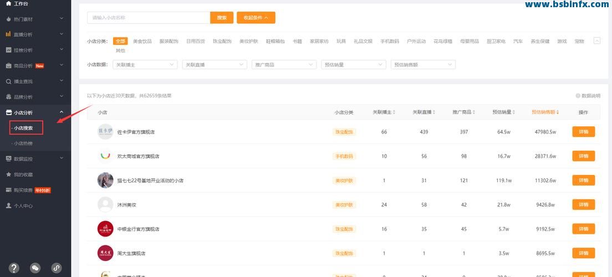Filter shops by 宠物 category

click(x=579, y=41)
